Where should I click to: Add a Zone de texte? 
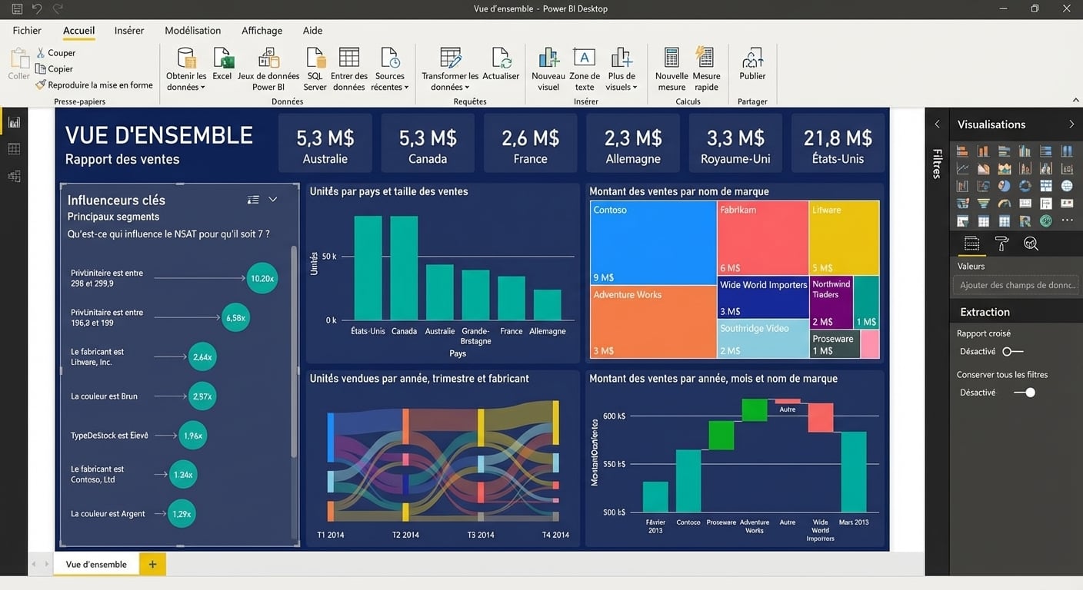point(585,69)
